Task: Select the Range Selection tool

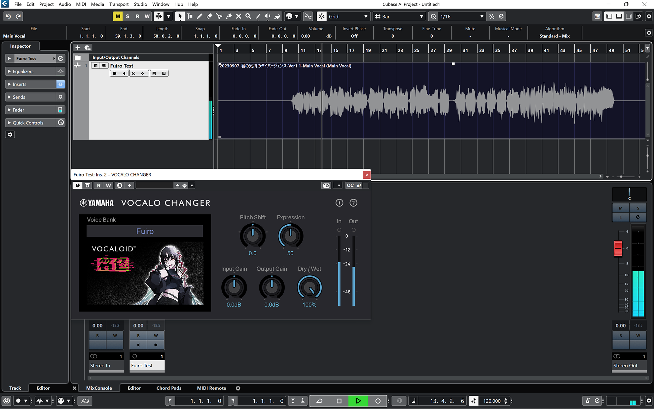Action: coord(189,16)
